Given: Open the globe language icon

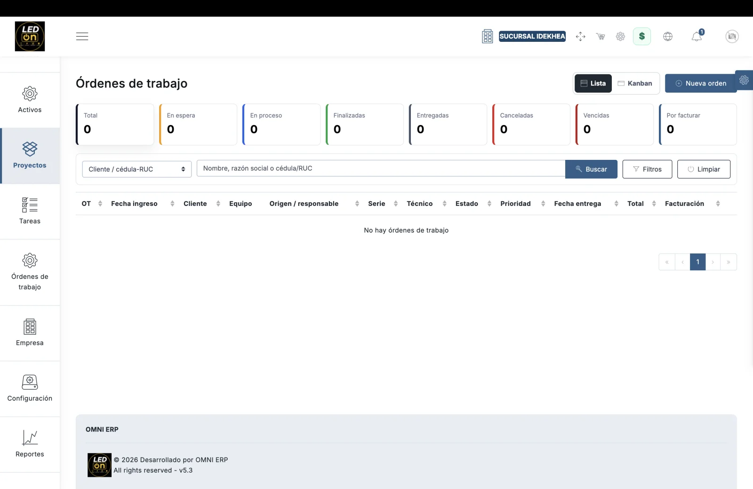Looking at the screenshot, I should (x=668, y=36).
